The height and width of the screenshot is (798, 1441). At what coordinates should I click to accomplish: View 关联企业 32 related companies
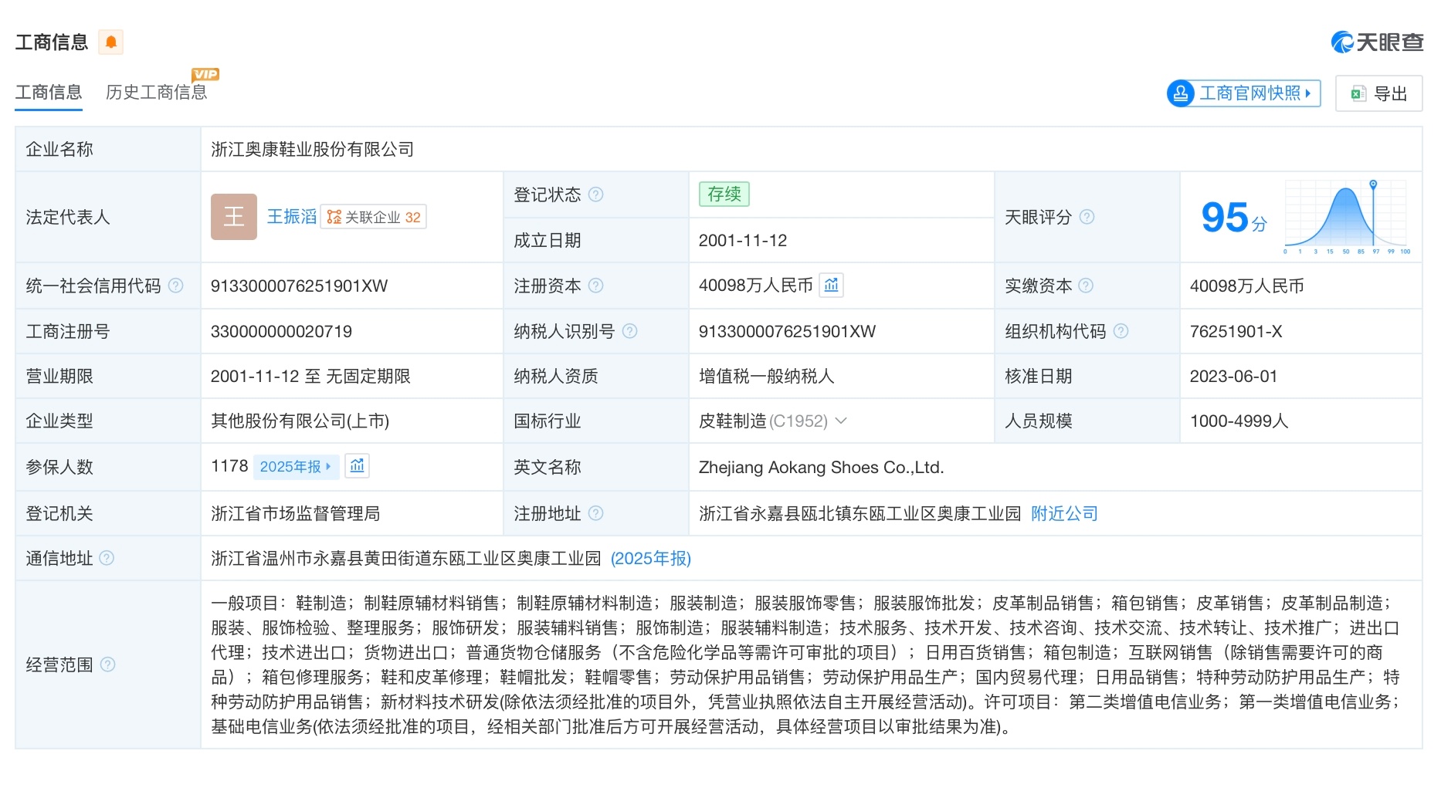374,217
